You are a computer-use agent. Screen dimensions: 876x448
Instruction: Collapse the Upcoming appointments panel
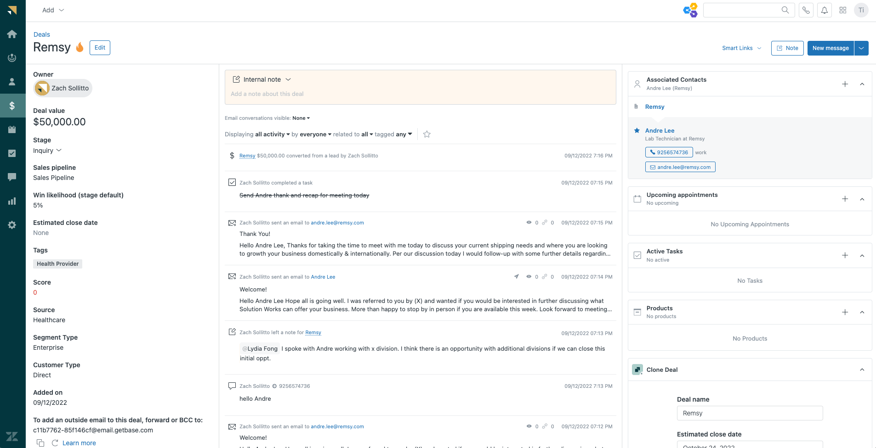click(862, 199)
